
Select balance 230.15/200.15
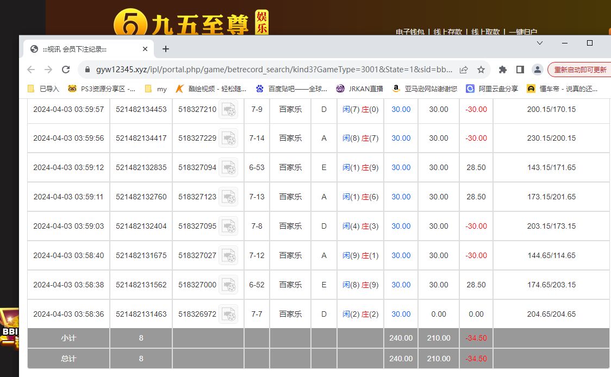551,139
